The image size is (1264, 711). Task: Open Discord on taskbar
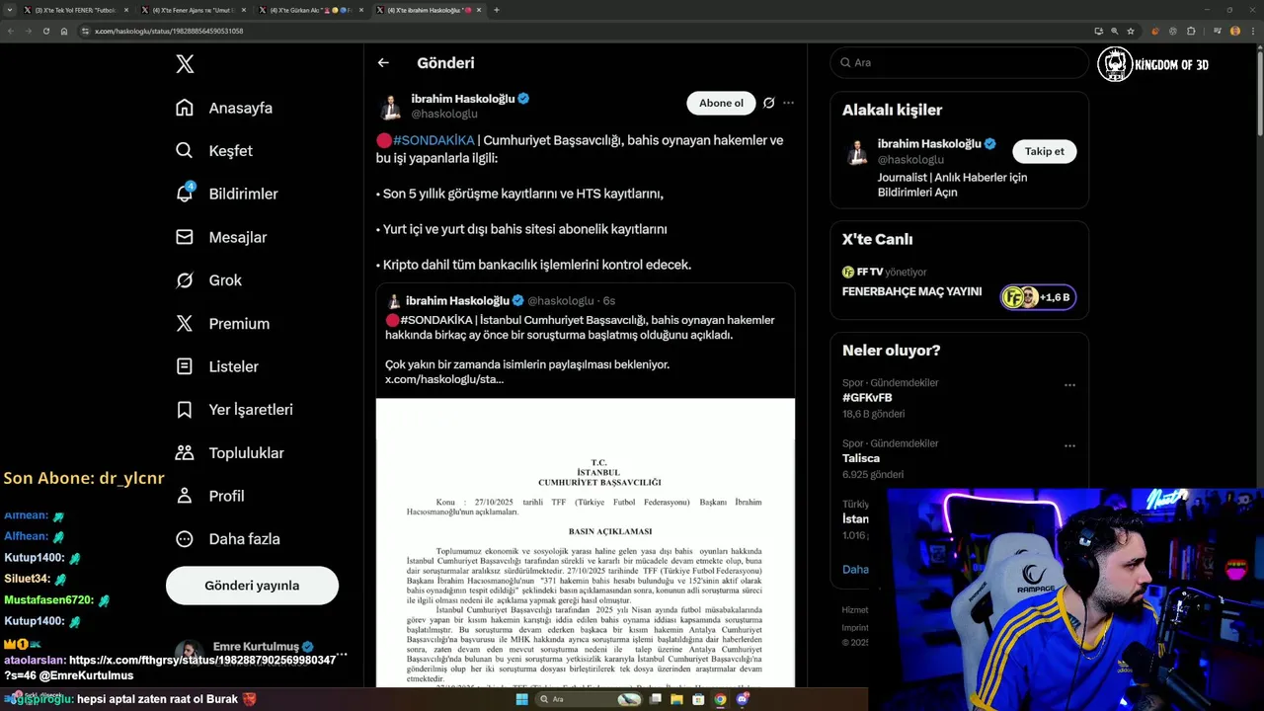[742, 699]
